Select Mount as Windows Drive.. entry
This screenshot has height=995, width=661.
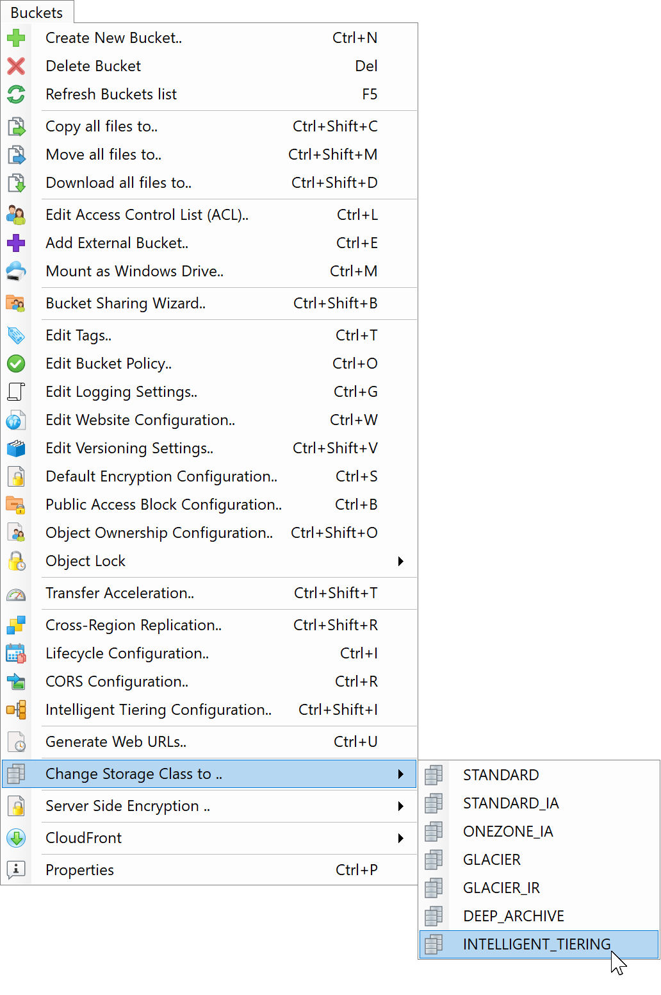point(209,271)
